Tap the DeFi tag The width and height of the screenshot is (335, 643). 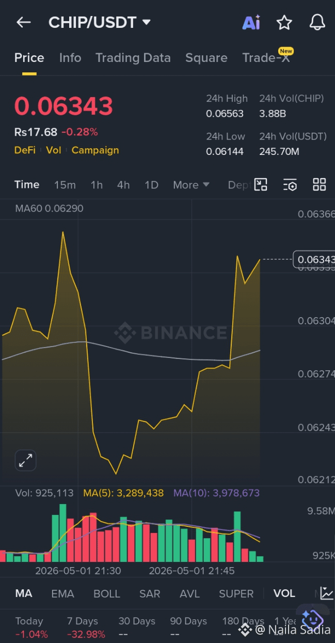pos(25,150)
